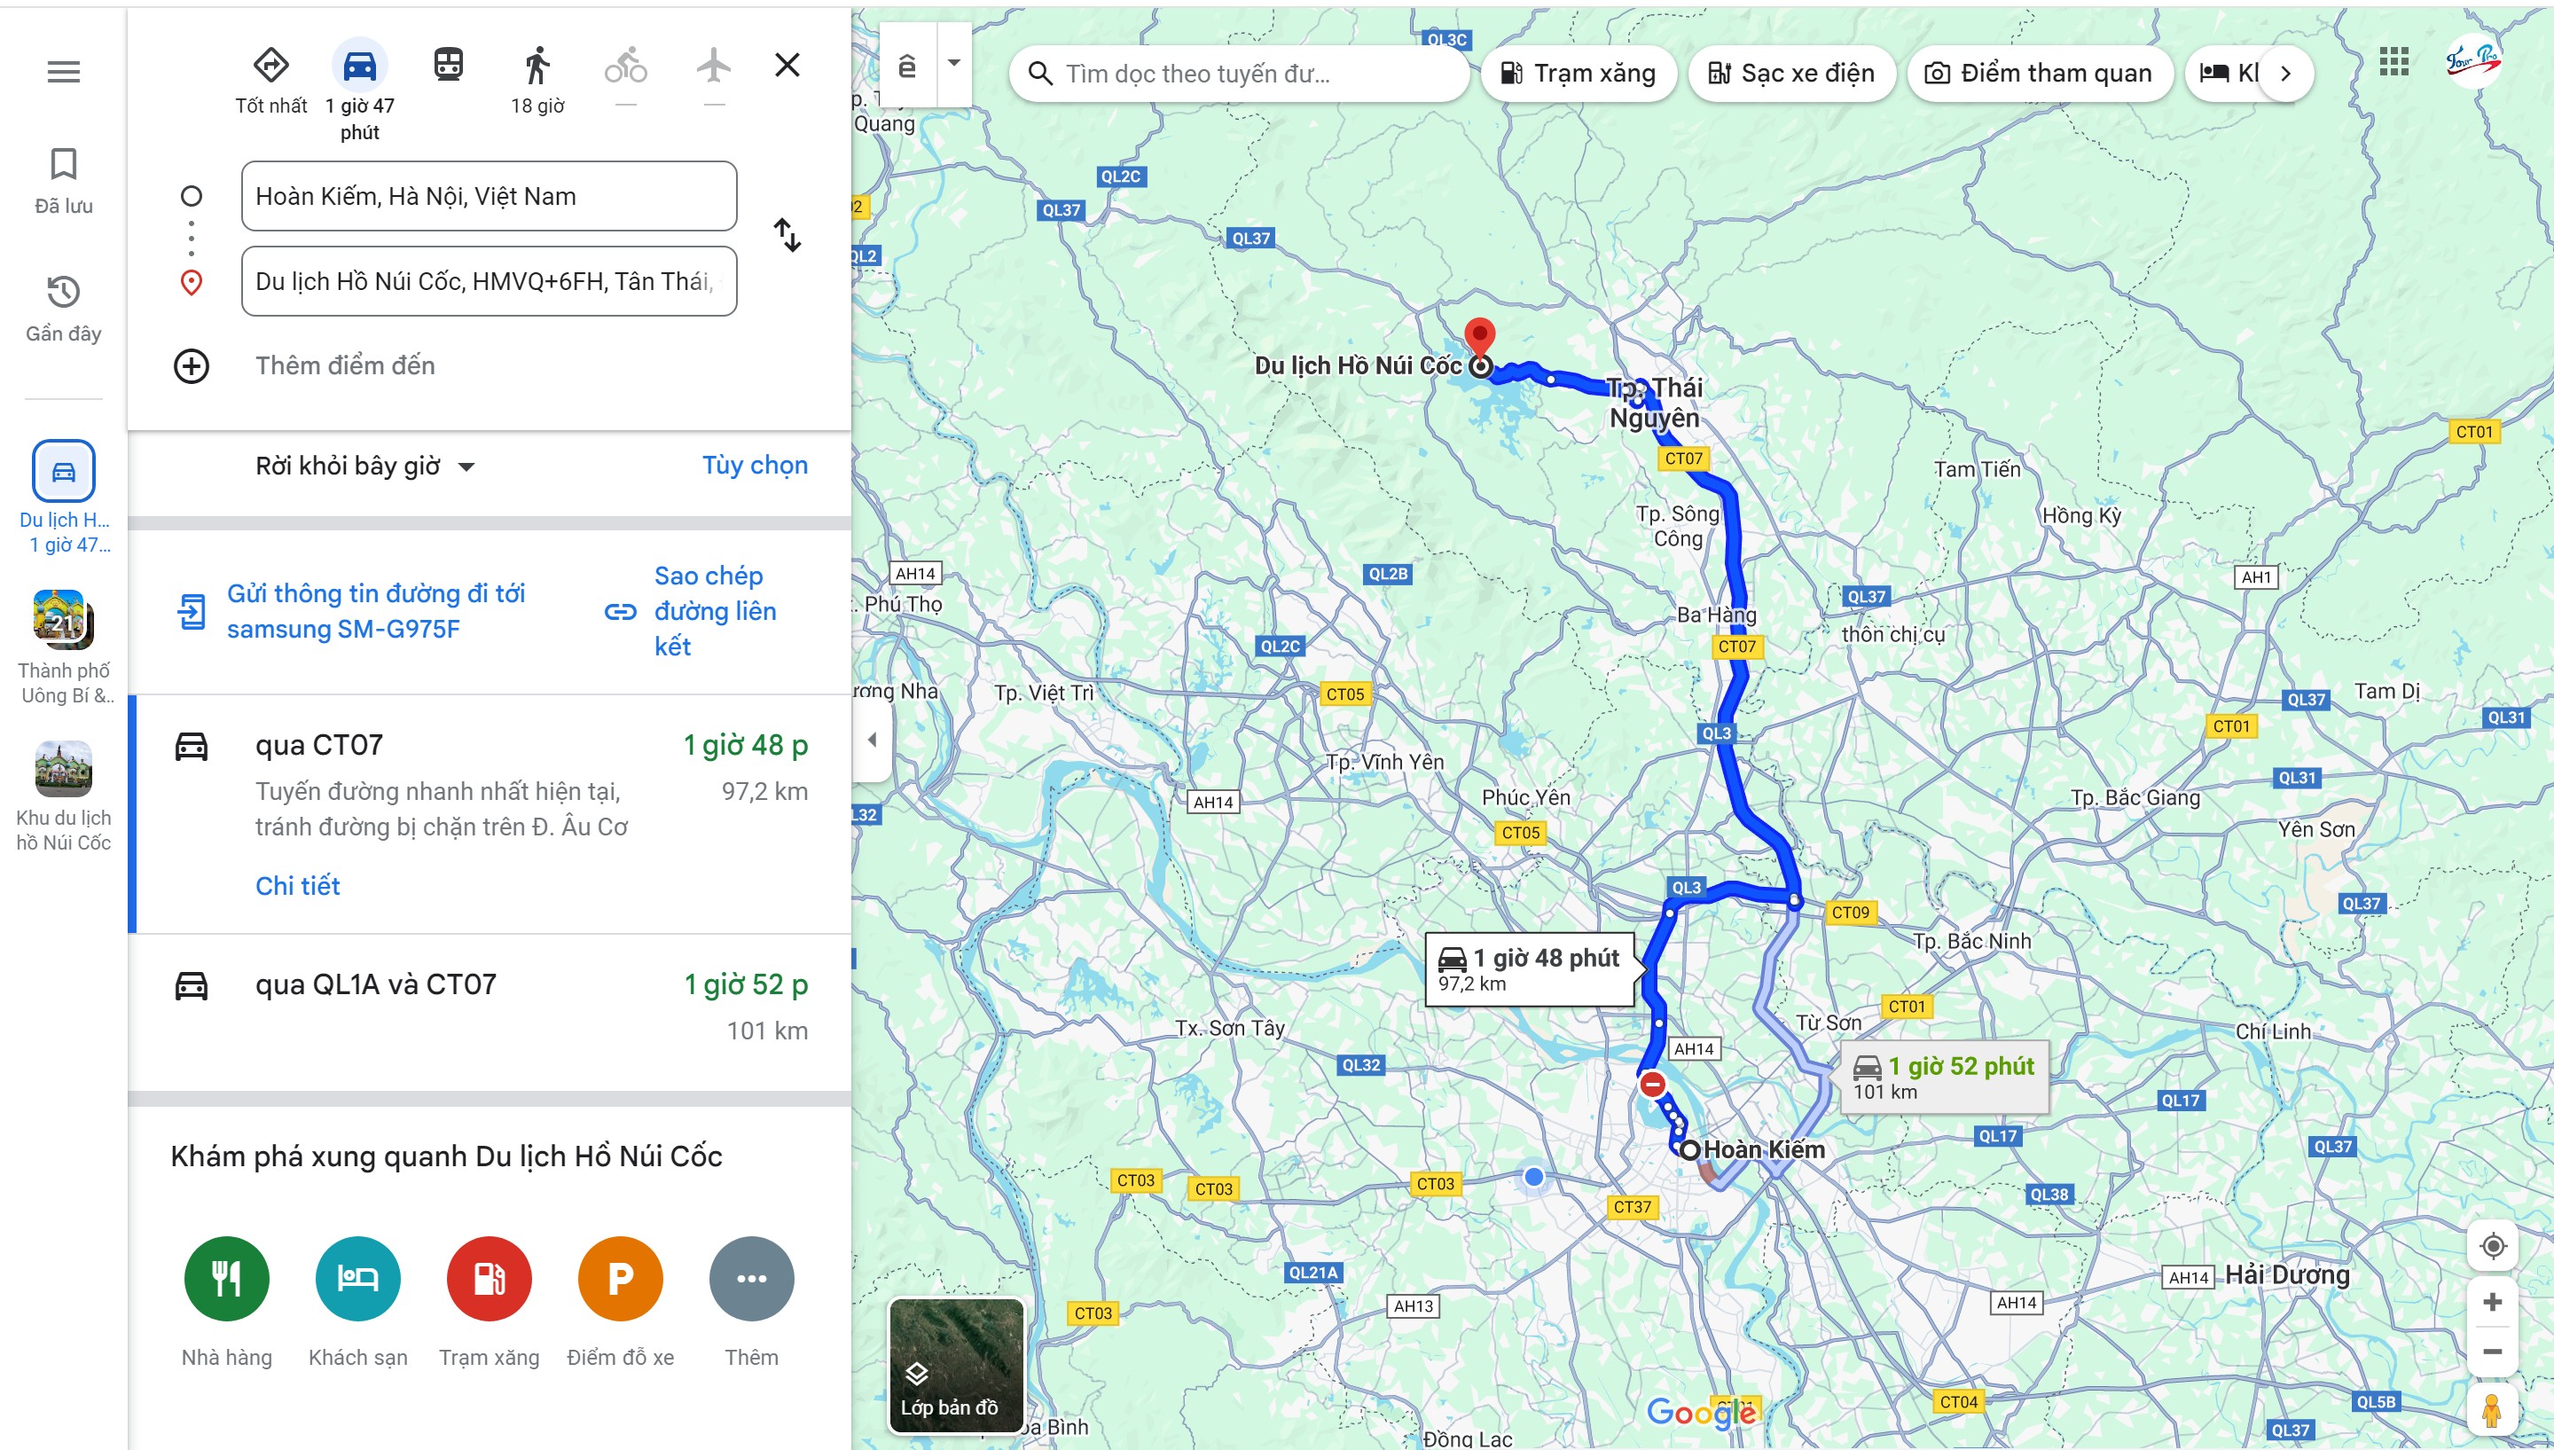The image size is (2554, 1450).
Task: Show my current location on map
Action: point(2494,1245)
